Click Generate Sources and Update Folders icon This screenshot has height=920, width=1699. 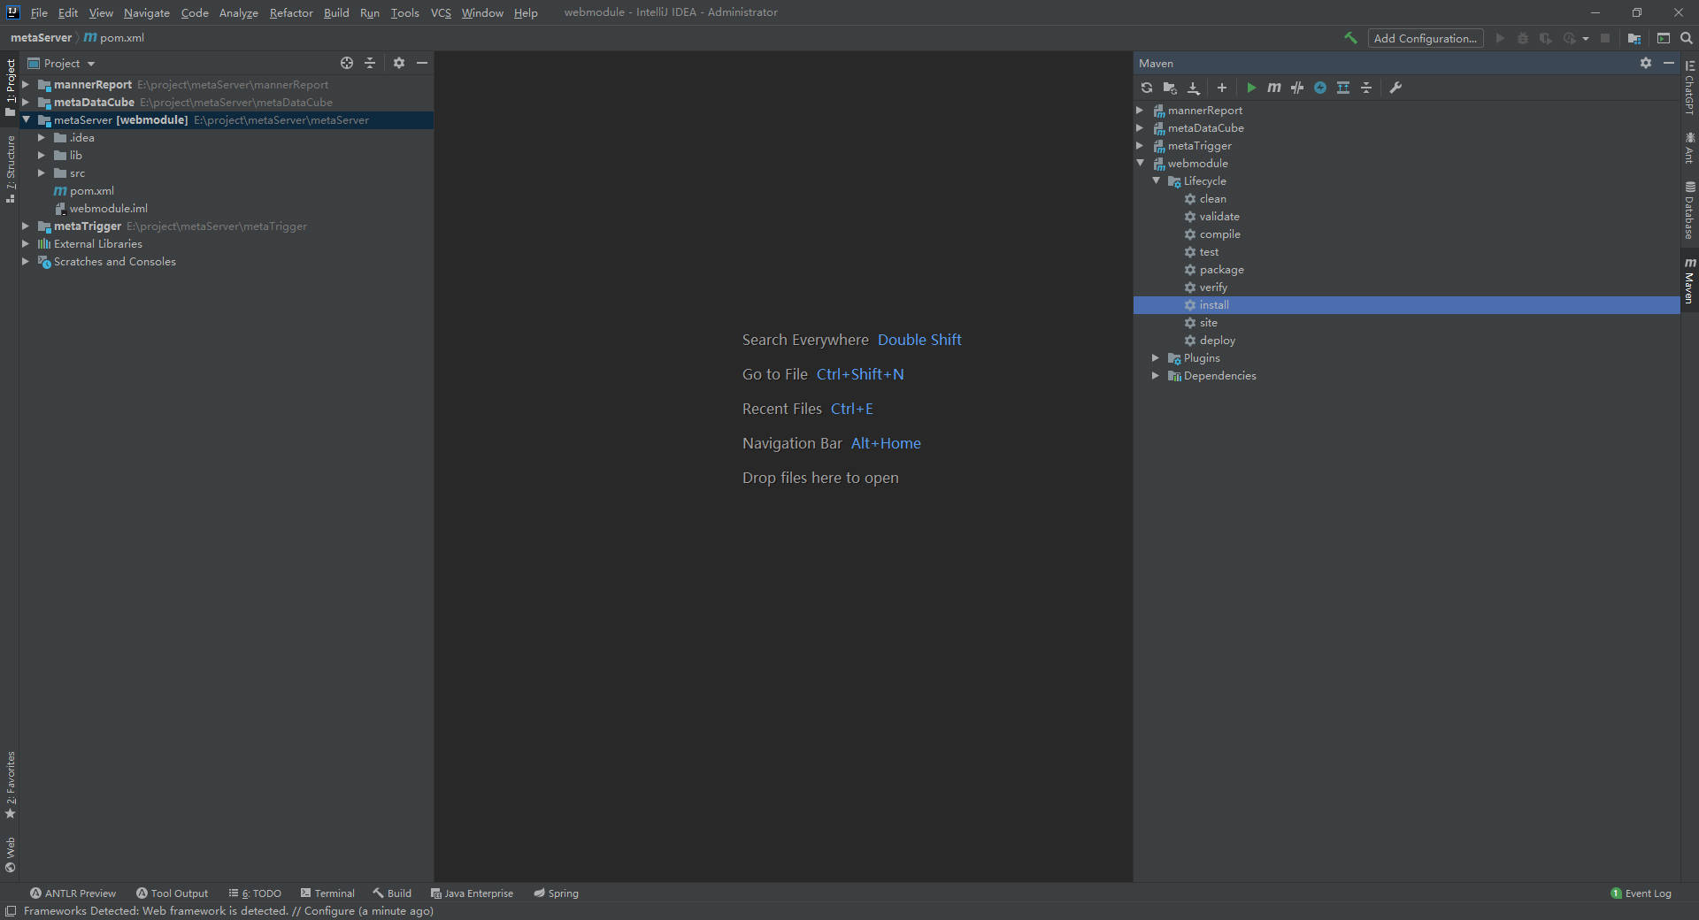[x=1170, y=88]
